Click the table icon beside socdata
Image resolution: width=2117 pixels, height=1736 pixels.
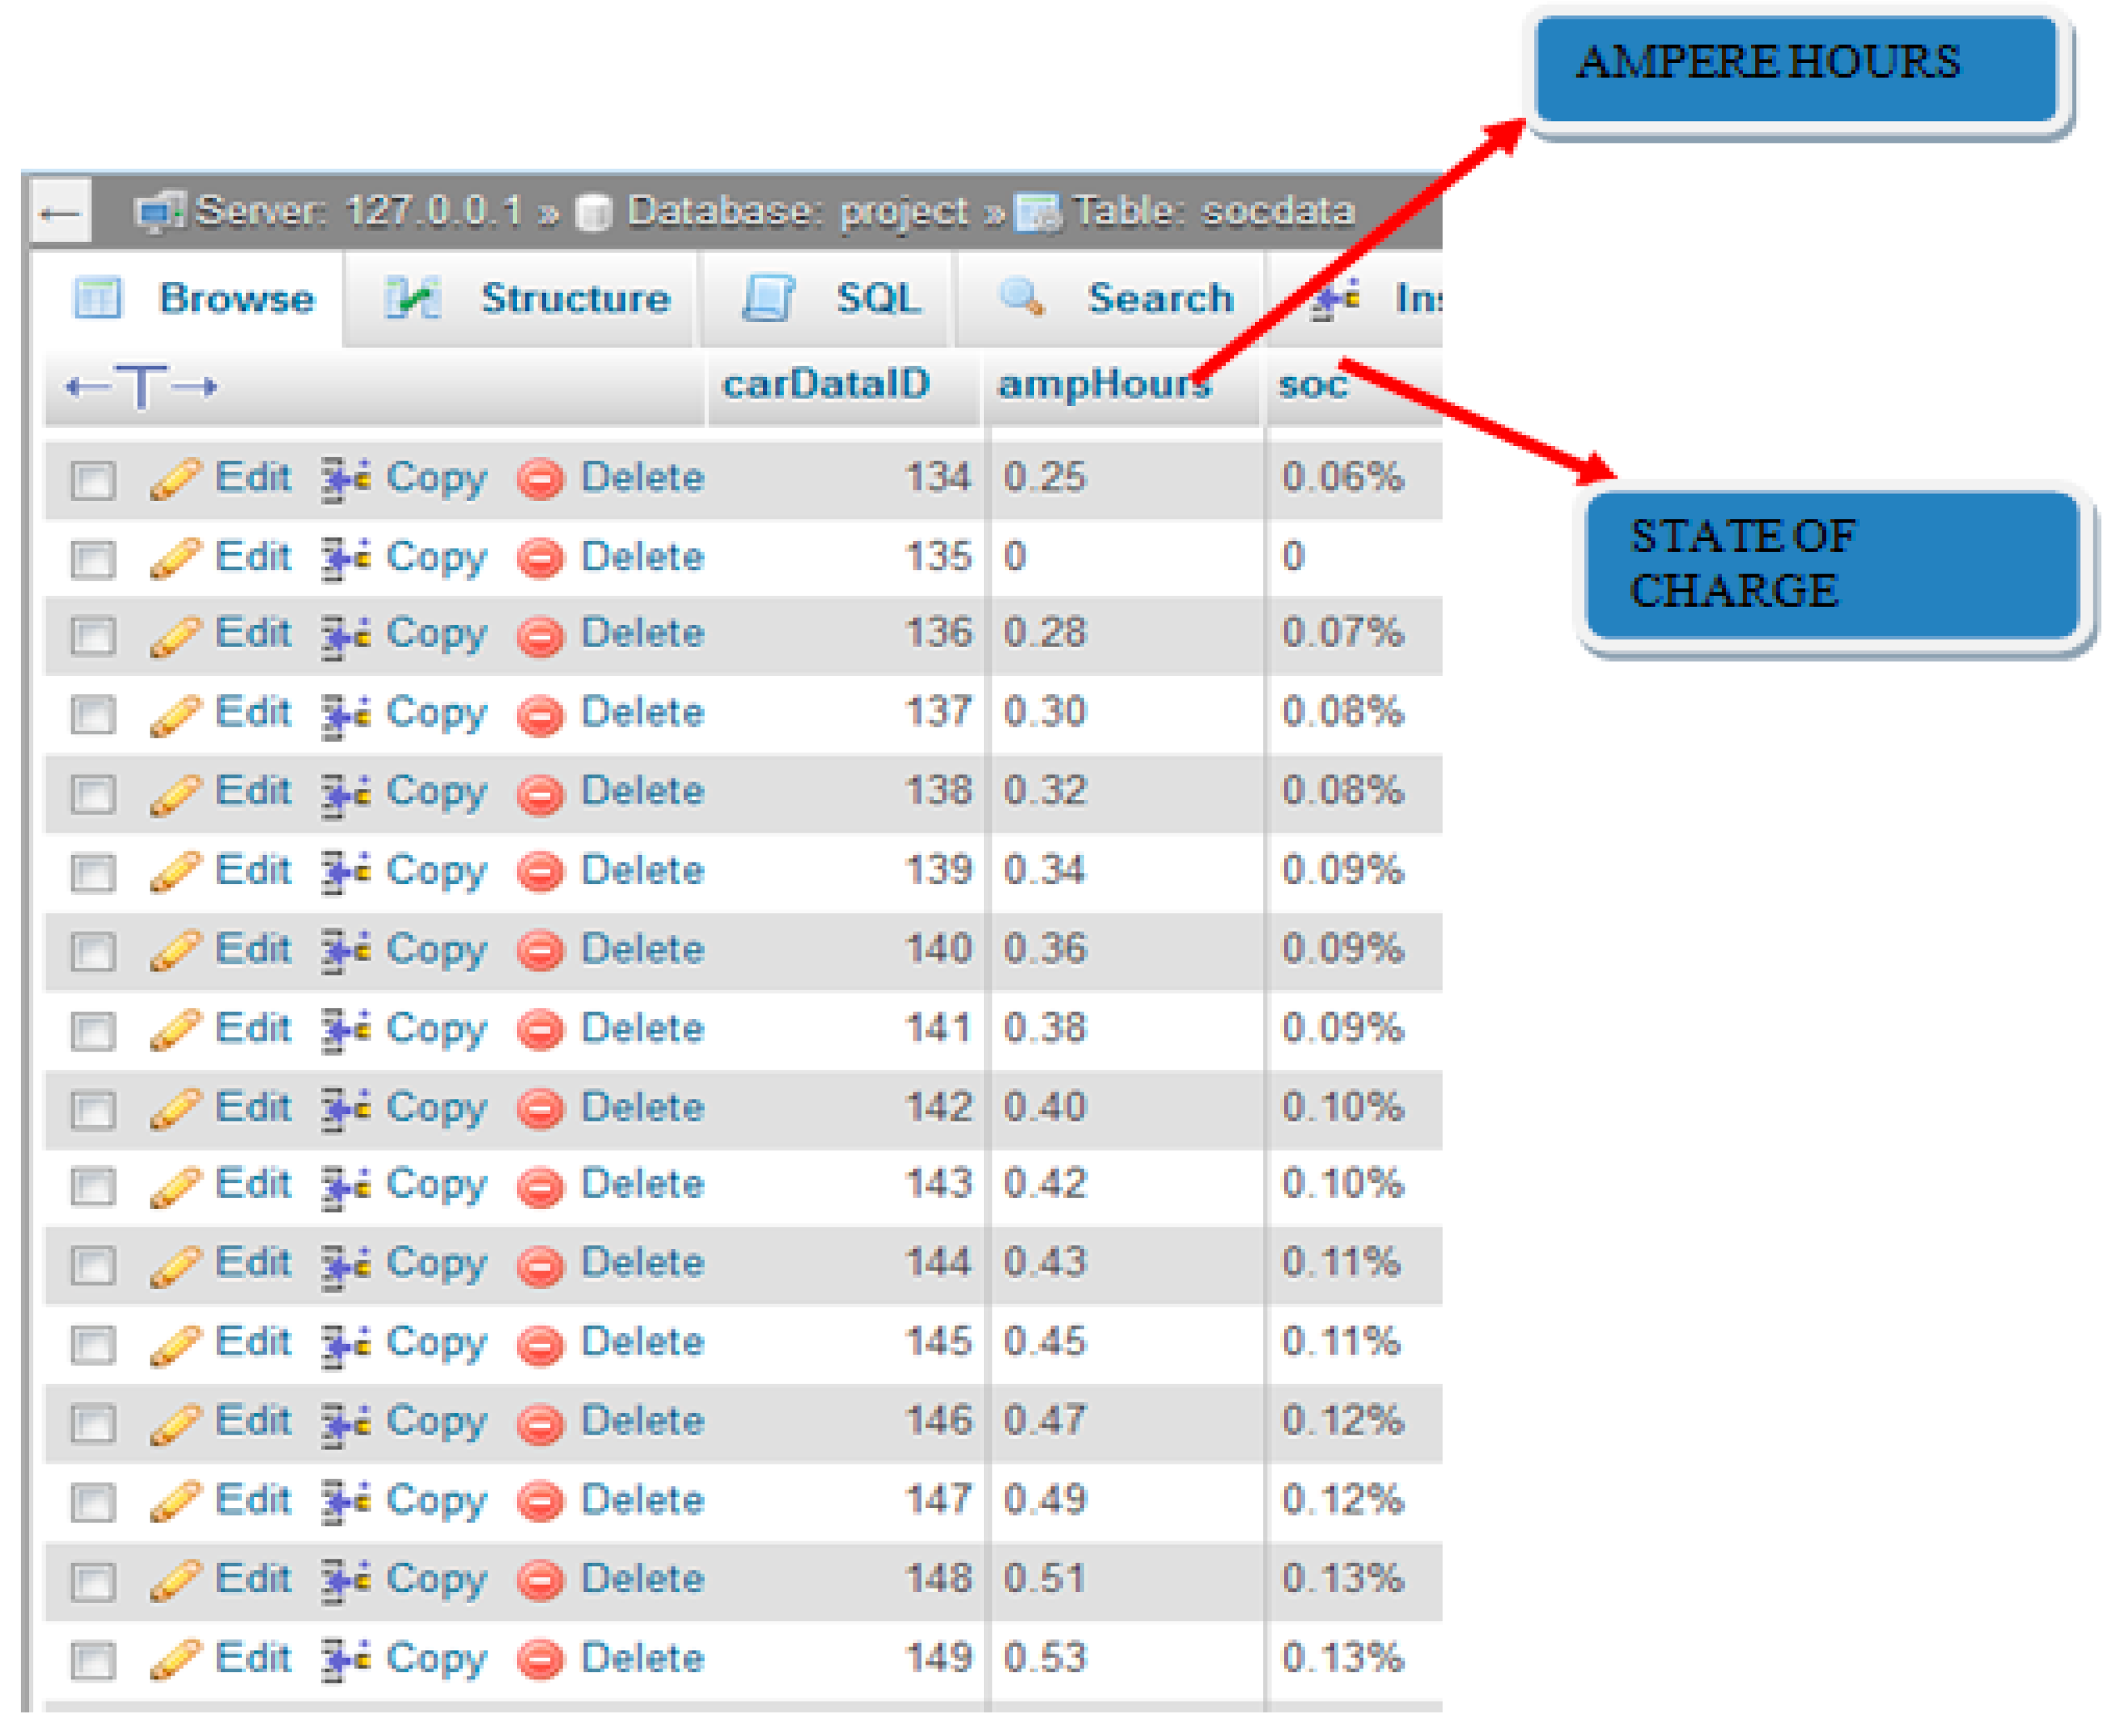(1037, 212)
